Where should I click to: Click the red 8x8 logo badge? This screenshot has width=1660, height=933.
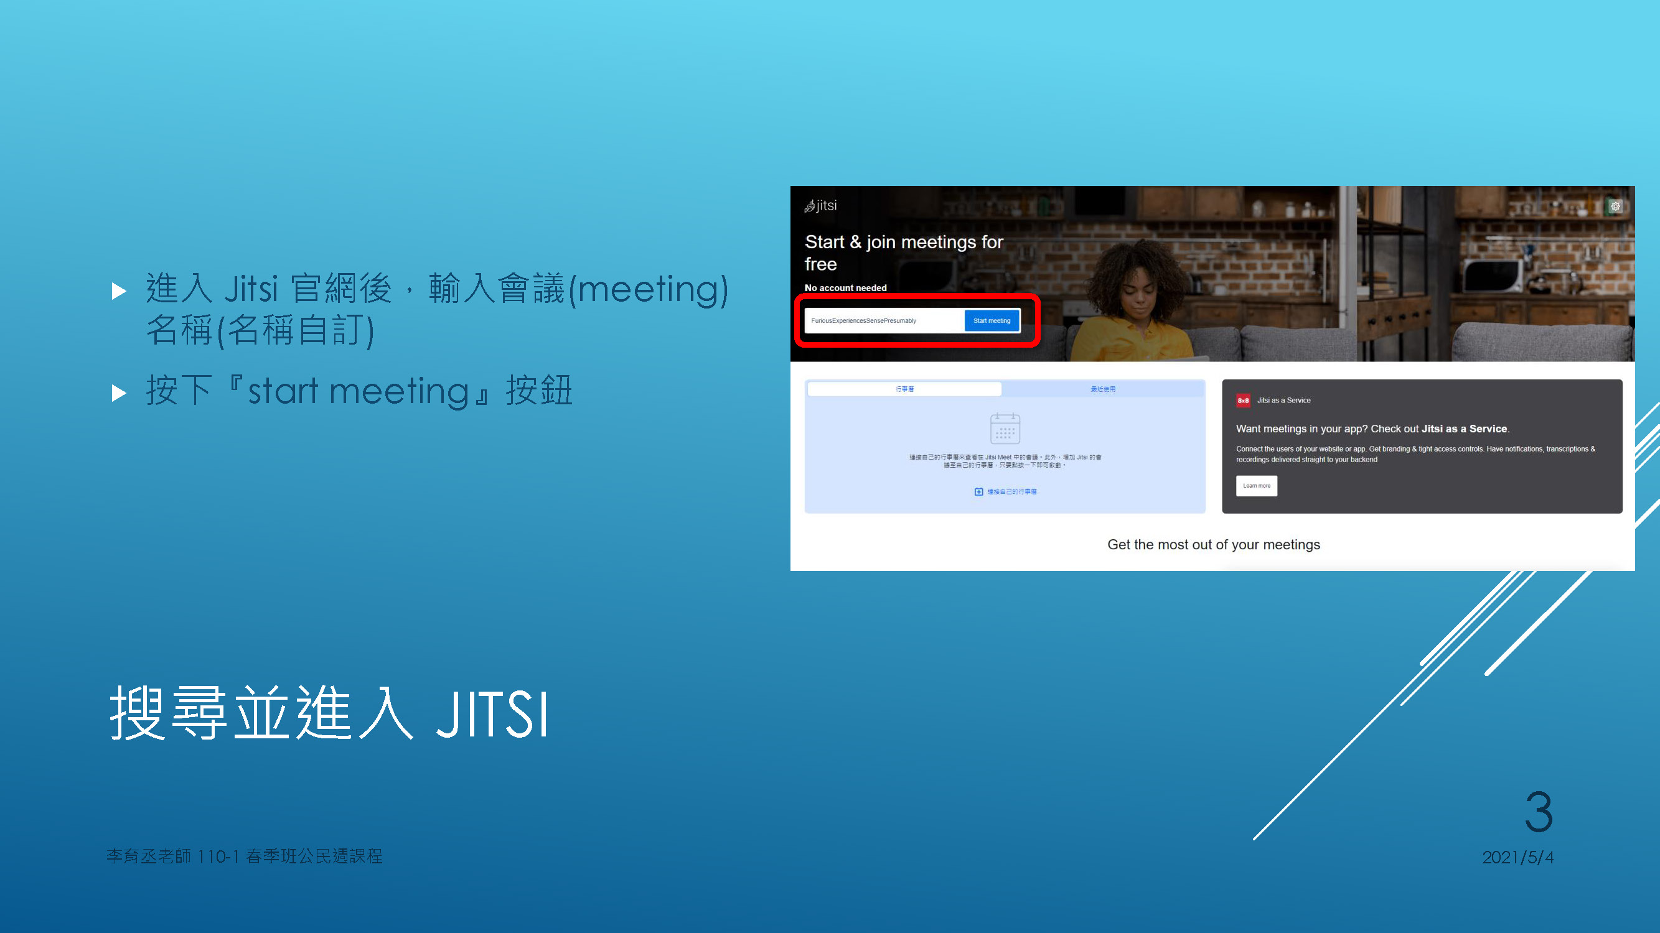[1243, 401]
